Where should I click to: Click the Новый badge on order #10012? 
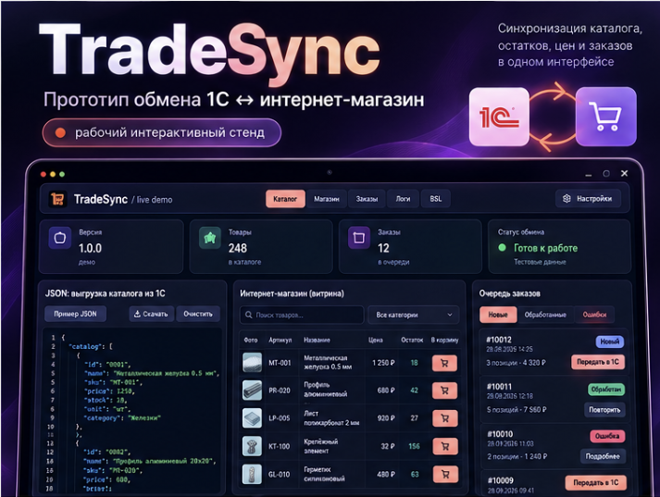pos(609,342)
